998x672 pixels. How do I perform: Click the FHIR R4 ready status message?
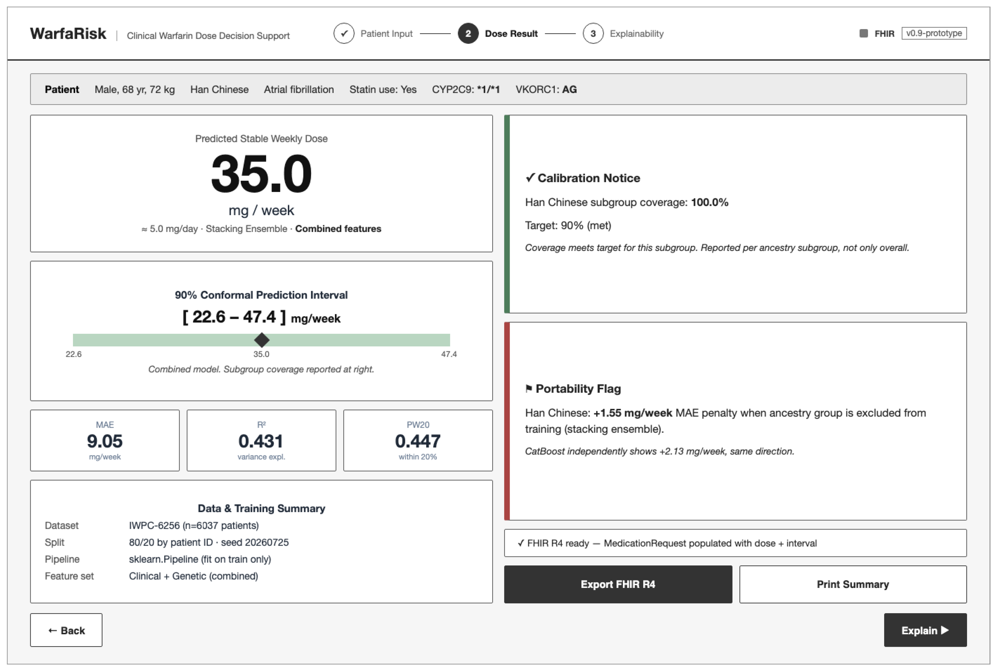735,543
